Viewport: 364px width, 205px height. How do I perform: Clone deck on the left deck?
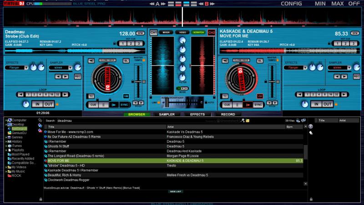click(107, 60)
